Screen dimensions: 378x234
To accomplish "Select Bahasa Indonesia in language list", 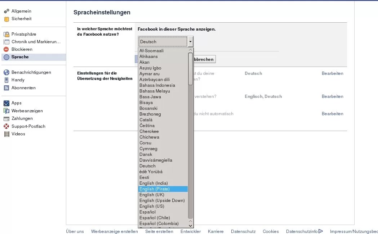I will [x=163, y=85].
